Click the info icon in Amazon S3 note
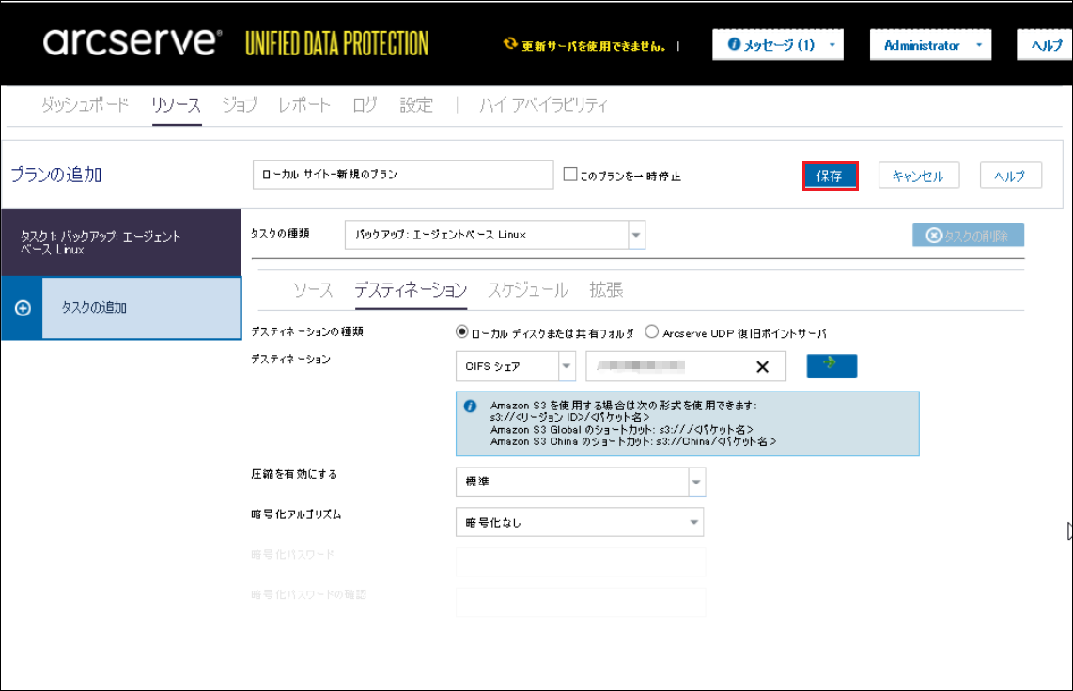1073x691 pixels. [470, 406]
